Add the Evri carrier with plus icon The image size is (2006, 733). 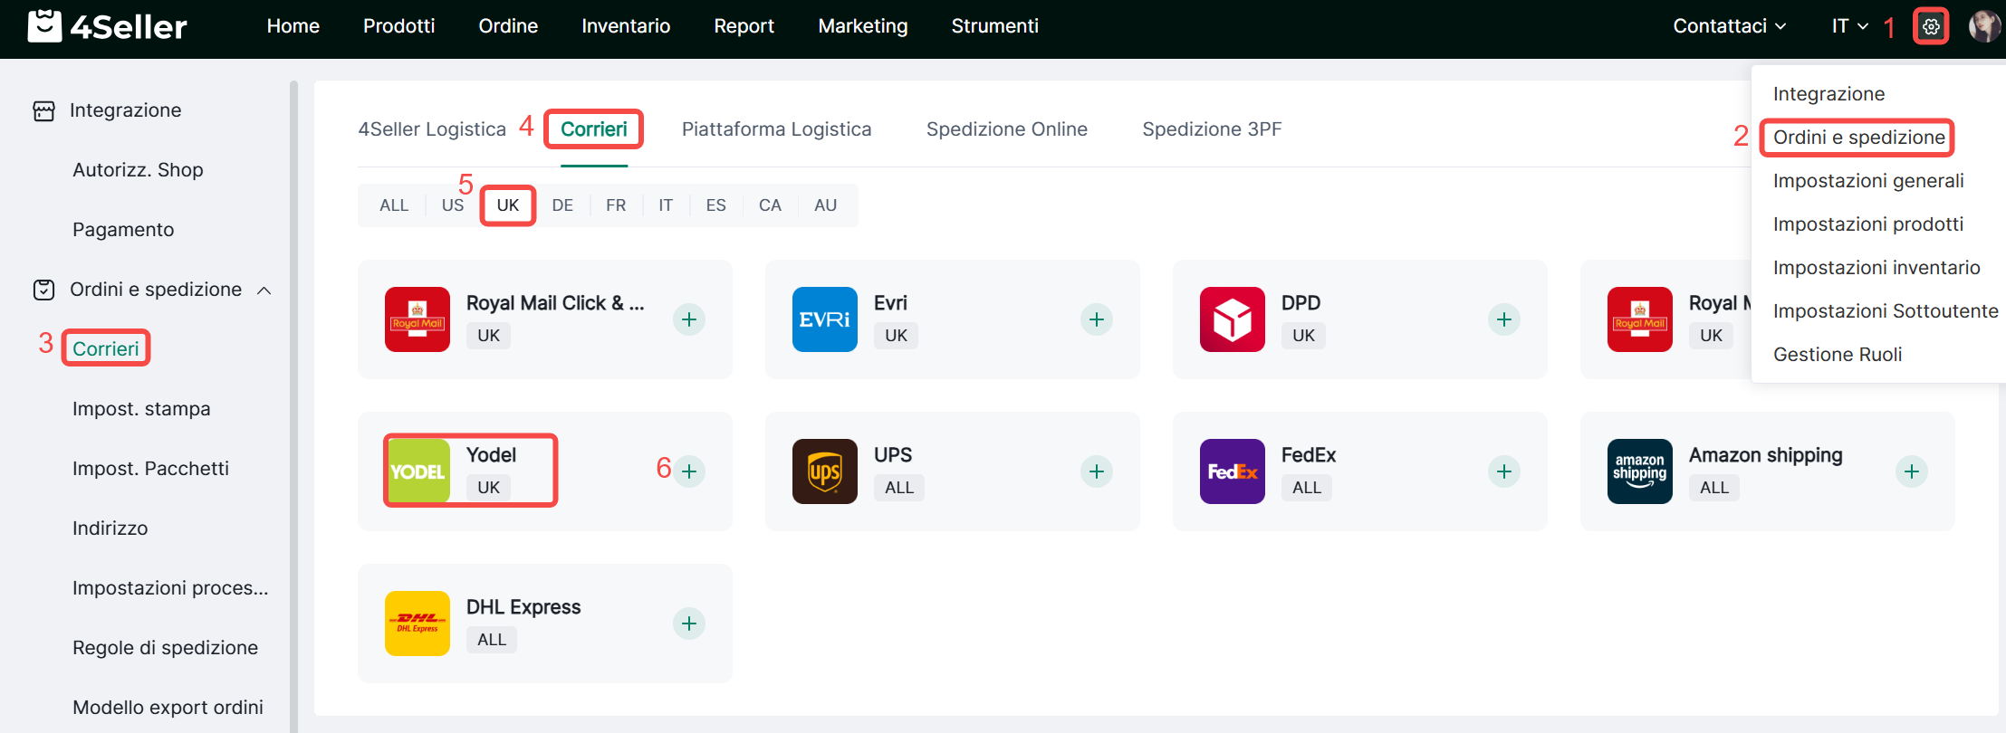[1096, 319]
